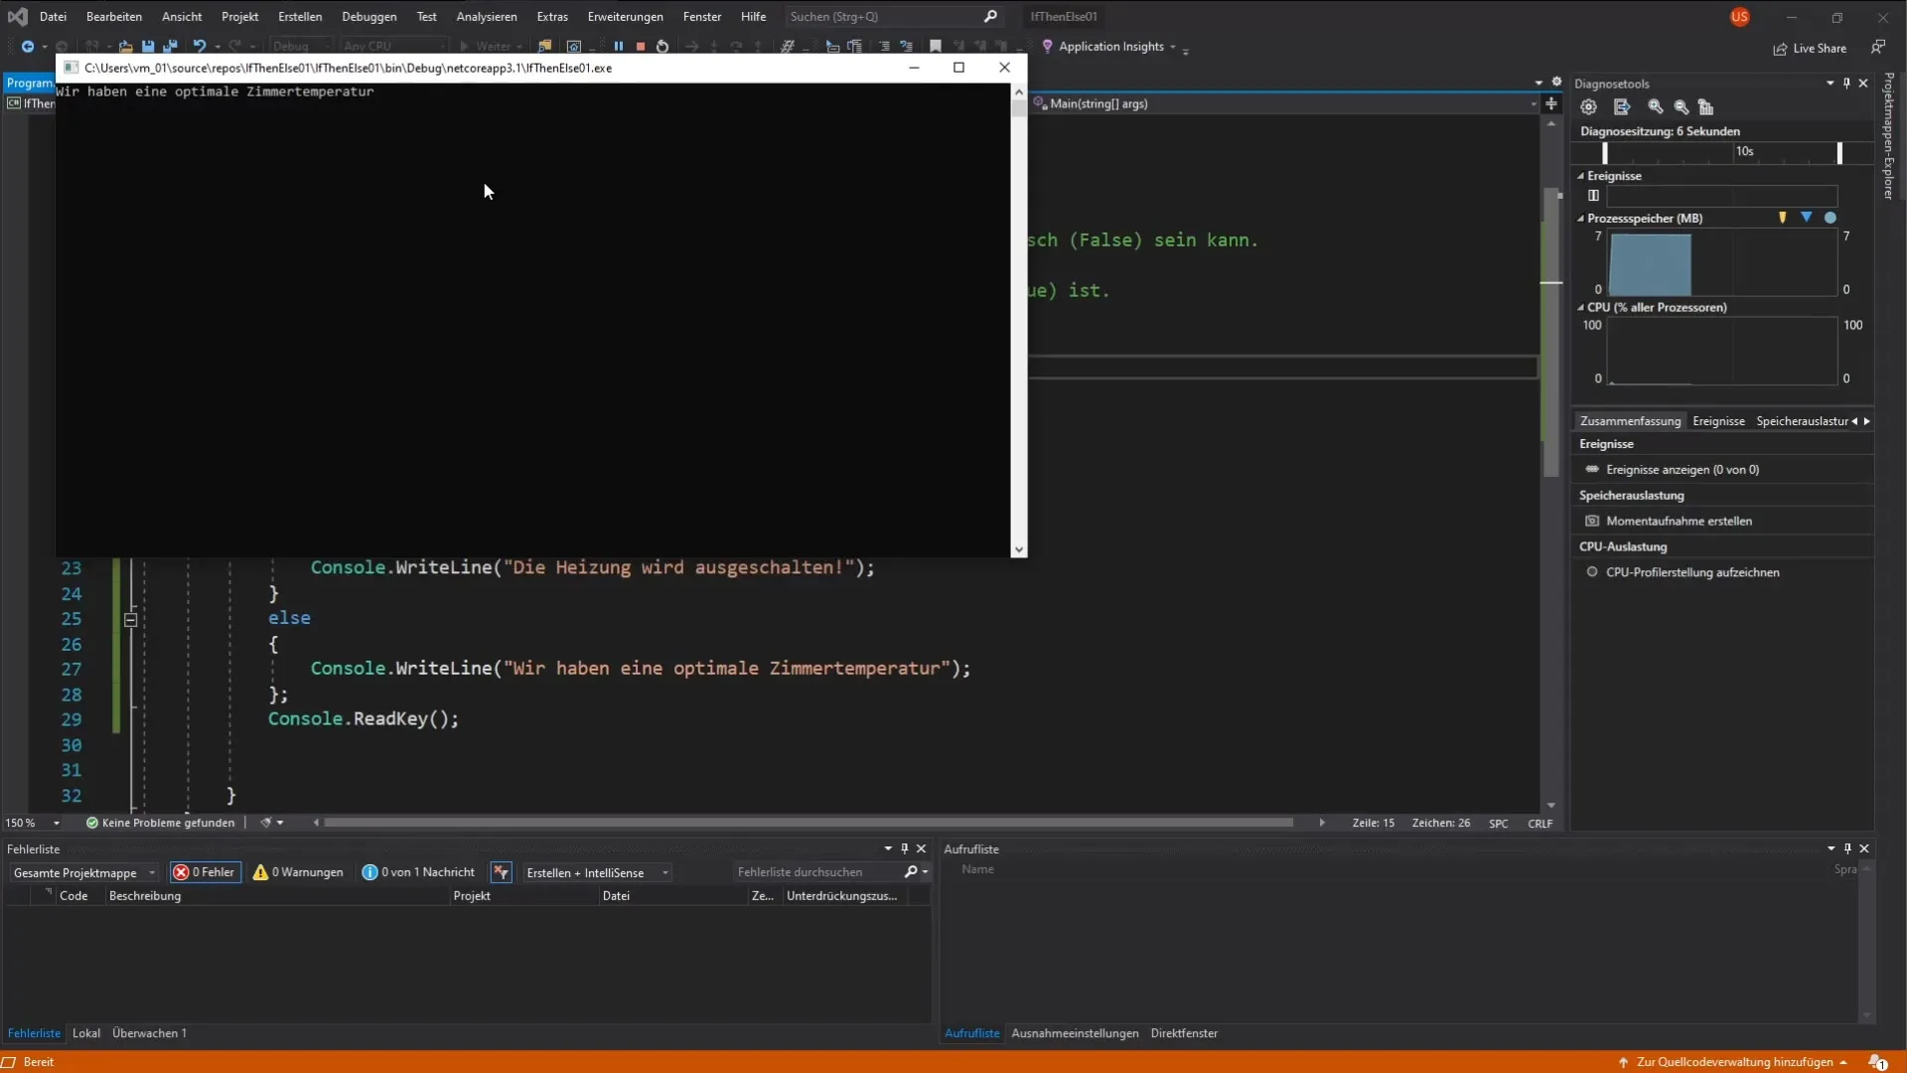
Task: Click the cleanup brush icon near zoom
Action: pos(265,823)
